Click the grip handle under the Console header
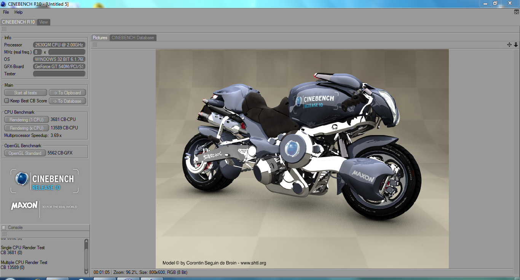520x280 pixels. (x=4, y=234)
